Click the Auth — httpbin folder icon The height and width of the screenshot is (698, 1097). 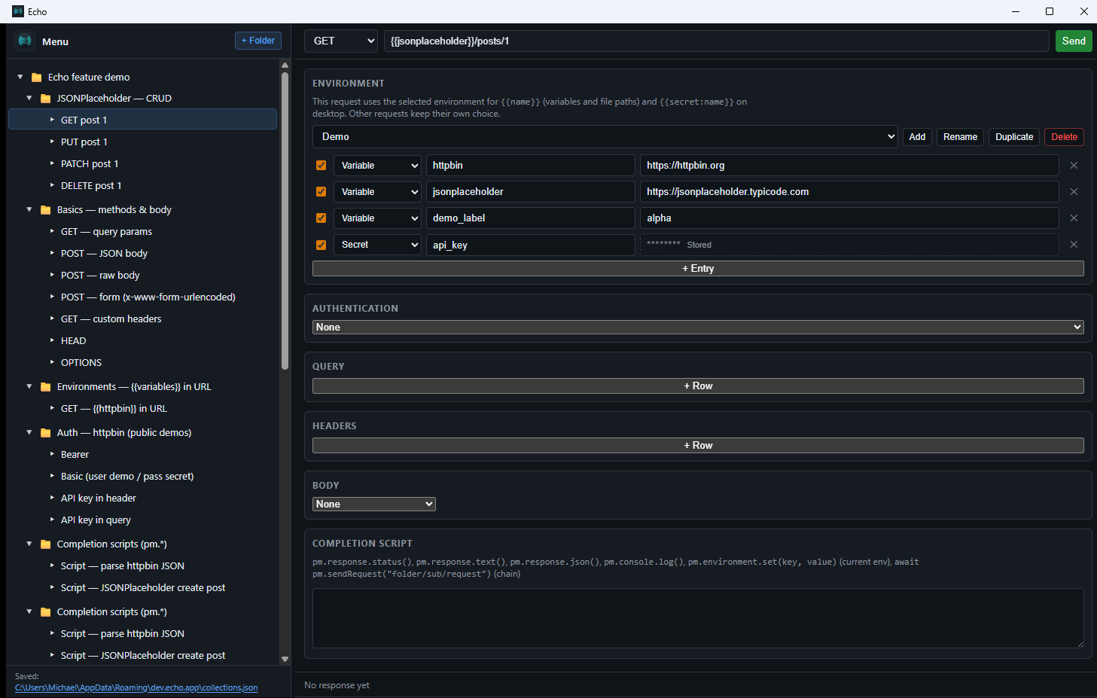[x=45, y=433]
